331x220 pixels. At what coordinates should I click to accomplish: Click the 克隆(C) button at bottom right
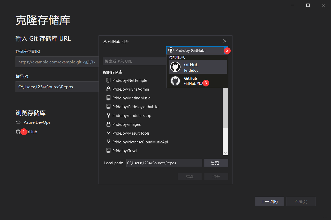pyautogui.click(x=301, y=201)
